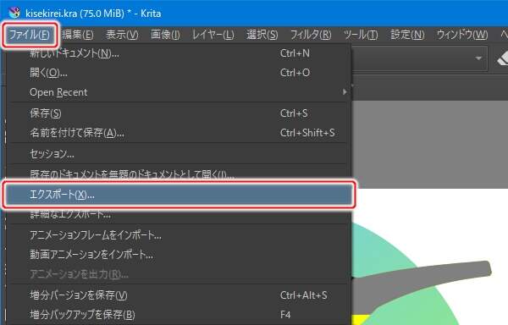Select エクスポート(X)... menu entry
This screenshot has width=508, height=325.
179,195
